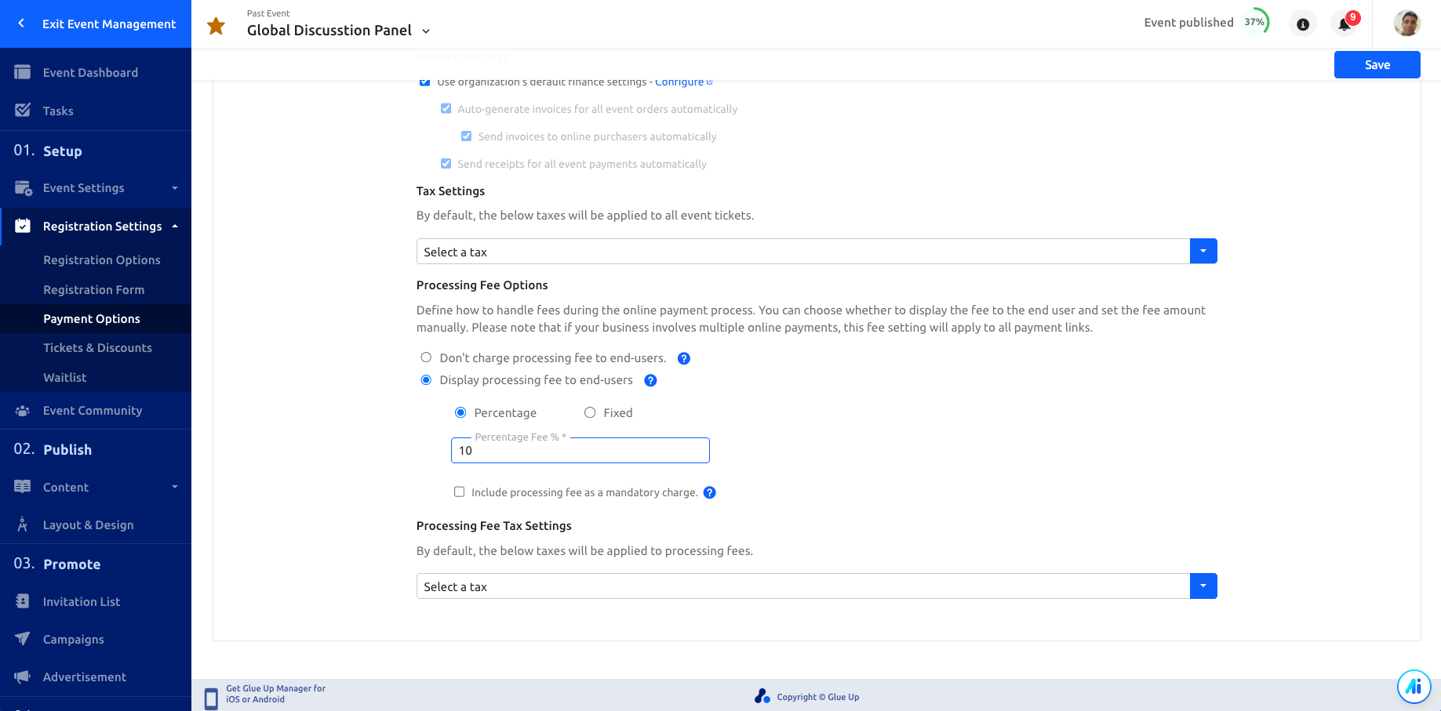Expand the Global Discusstion Panel event chevron
The width and height of the screenshot is (1441, 711).
click(x=426, y=31)
